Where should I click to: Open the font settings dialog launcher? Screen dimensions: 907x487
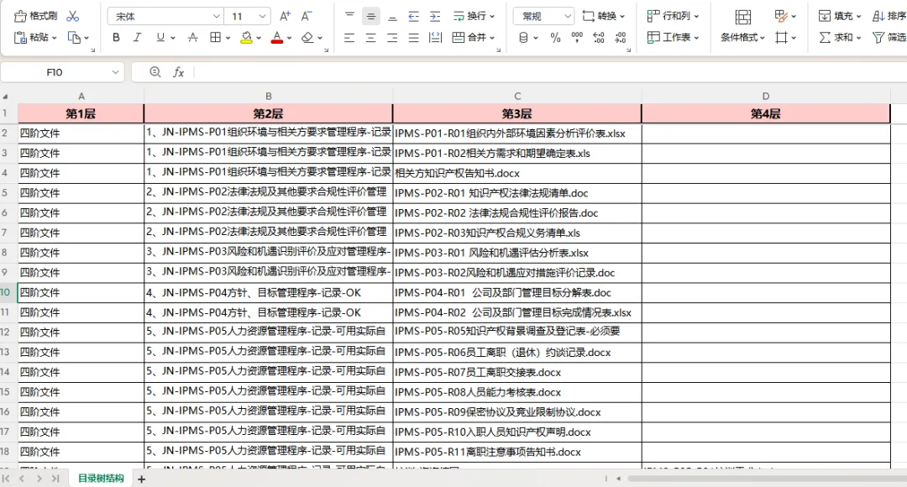pyautogui.click(x=326, y=50)
